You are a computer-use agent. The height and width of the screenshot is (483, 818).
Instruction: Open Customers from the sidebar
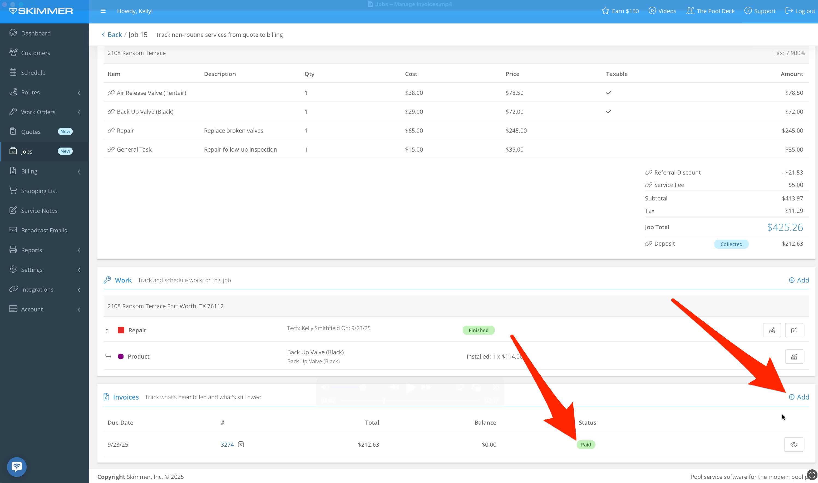pos(35,53)
